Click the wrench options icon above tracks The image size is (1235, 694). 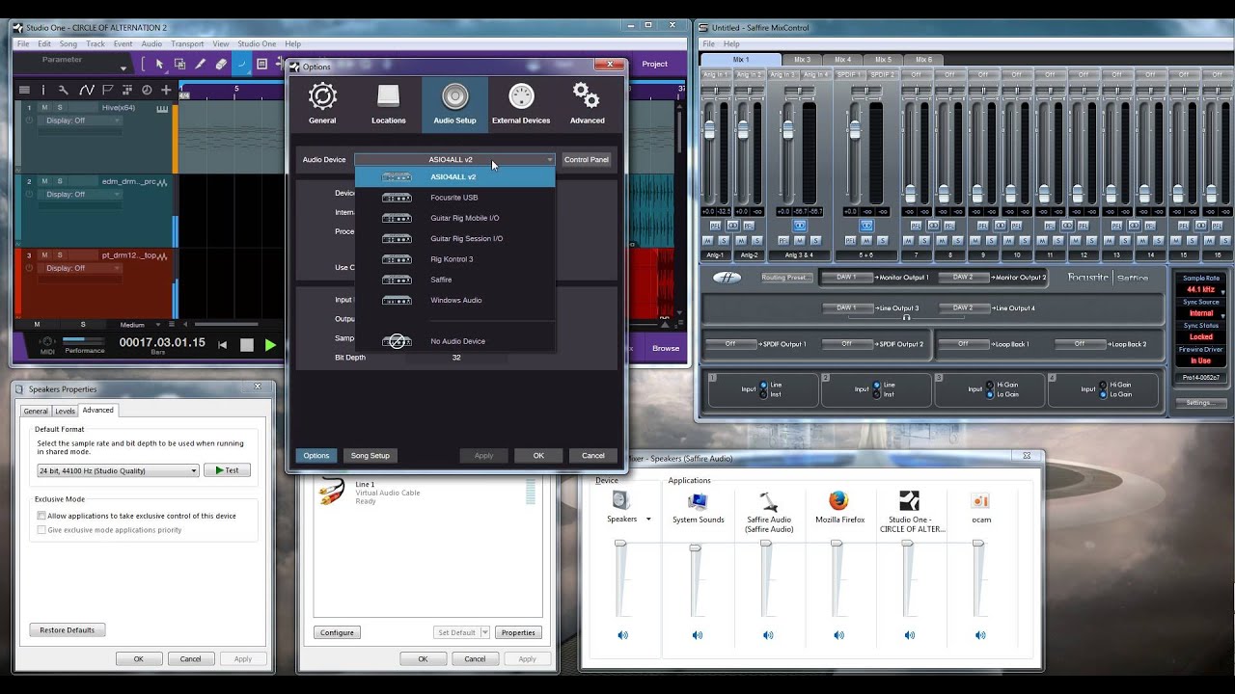pyautogui.click(x=64, y=90)
